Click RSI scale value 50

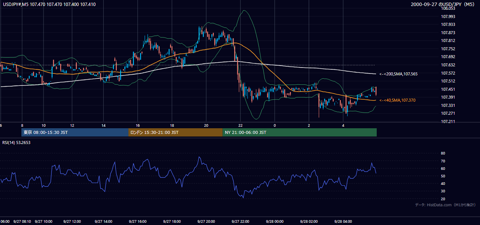443,176
